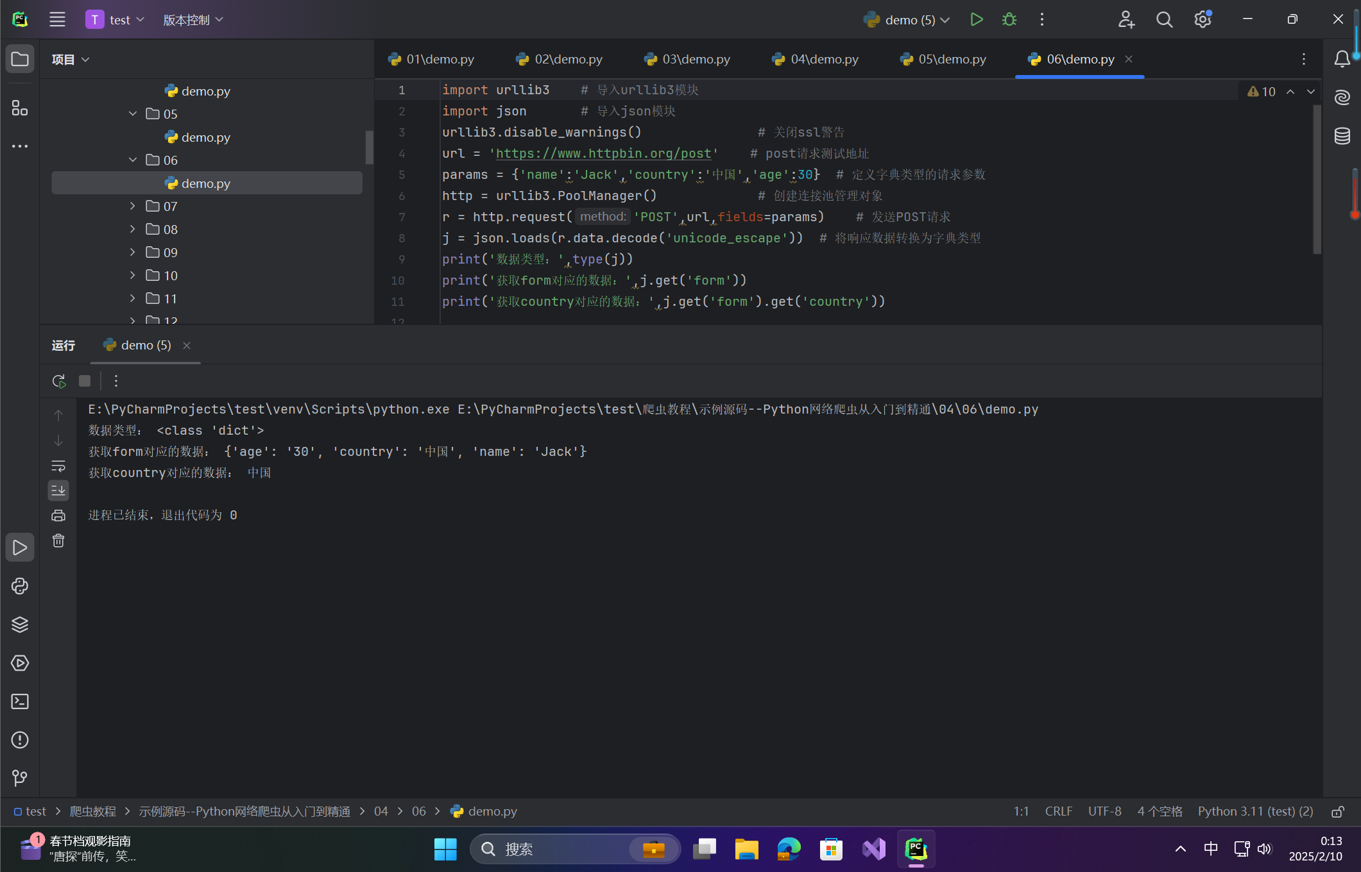Viewport: 1361px width, 872px height.
Task: Open the 版本控制 menu
Action: (x=193, y=20)
